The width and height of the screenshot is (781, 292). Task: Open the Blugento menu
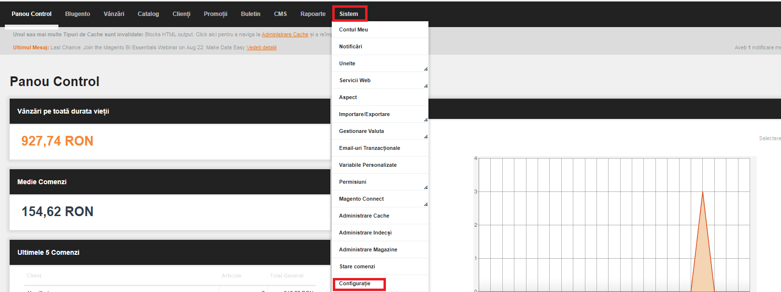point(78,14)
